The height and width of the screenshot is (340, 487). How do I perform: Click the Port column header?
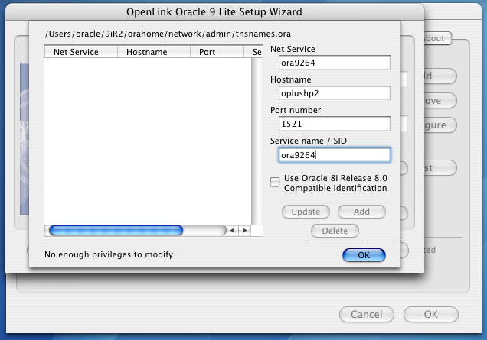[x=217, y=52]
